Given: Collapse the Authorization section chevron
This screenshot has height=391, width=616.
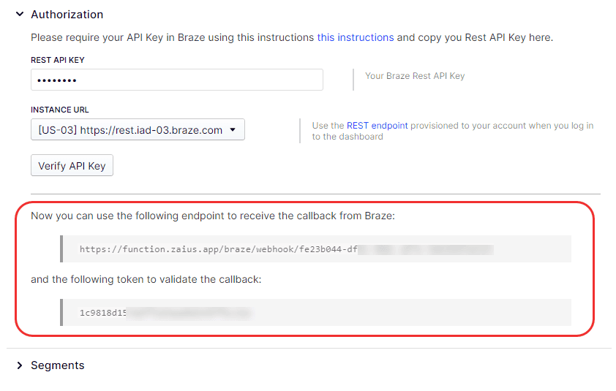Looking at the screenshot, I should tap(20, 14).
